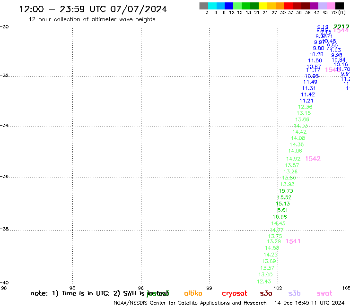Click the pink track label 1542
The height and width of the screenshot is (307, 350).
pyautogui.click(x=313, y=159)
